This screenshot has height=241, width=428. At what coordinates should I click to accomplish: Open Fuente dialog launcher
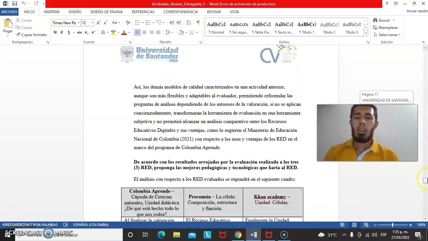[130, 42]
